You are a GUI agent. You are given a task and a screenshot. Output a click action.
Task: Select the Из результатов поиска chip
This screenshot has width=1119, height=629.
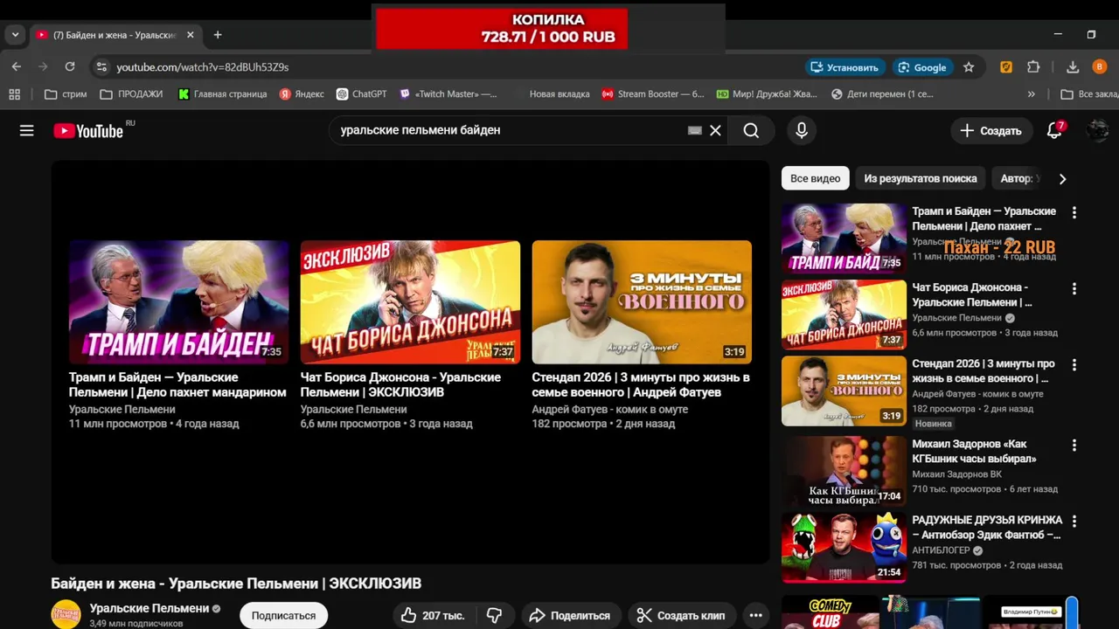921,178
